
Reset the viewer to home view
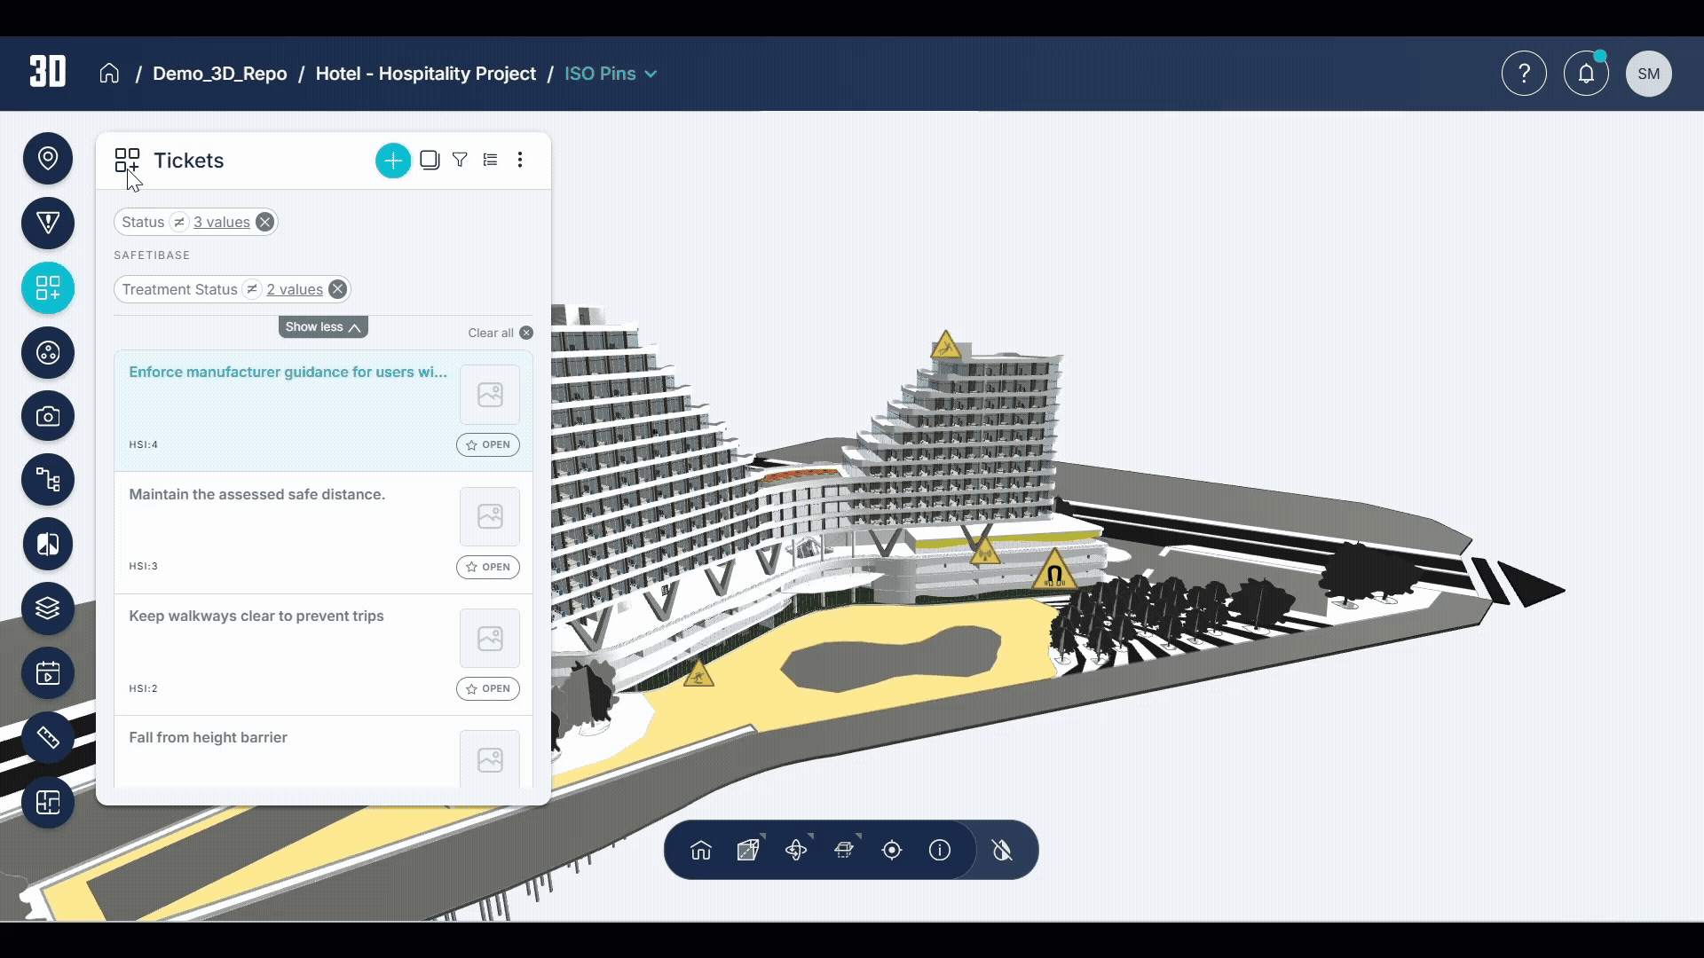[701, 851]
